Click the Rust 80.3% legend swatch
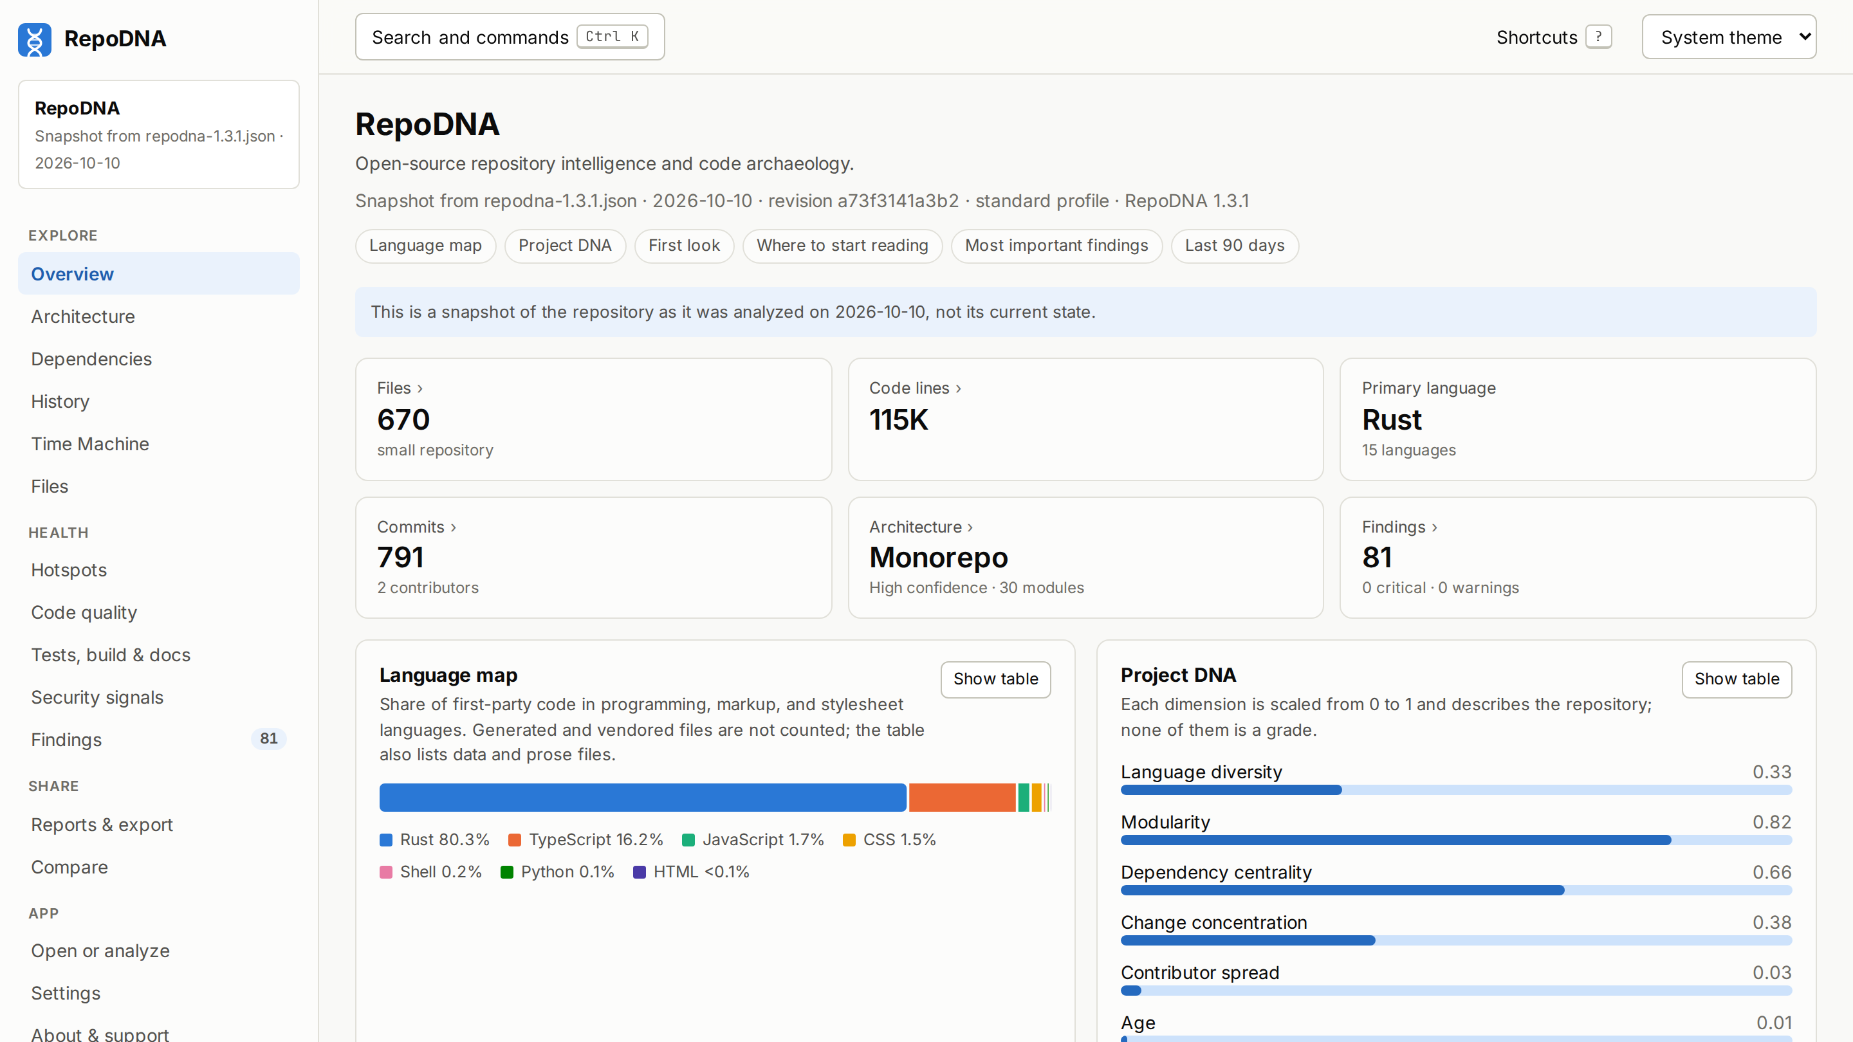Image resolution: width=1853 pixels, height=1042 pixels. 385,840
